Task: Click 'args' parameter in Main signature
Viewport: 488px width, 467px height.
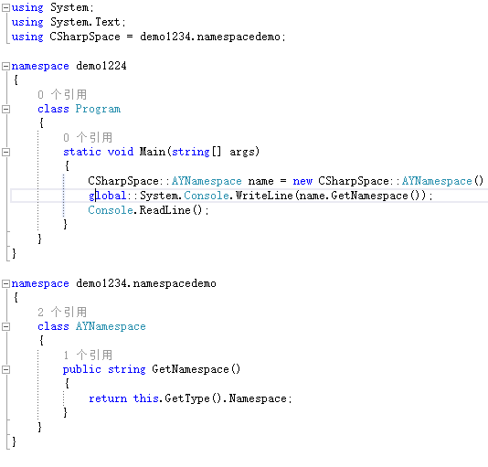Action: point(242,152)
